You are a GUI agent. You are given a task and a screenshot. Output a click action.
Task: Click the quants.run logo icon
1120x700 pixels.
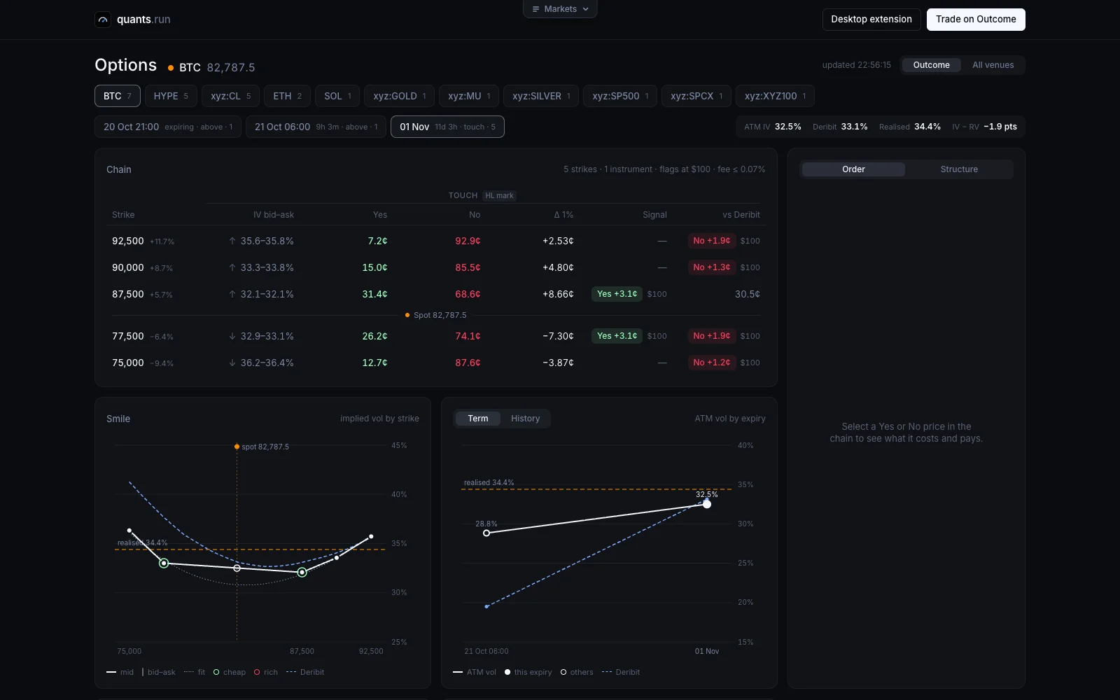pos(103,20)
